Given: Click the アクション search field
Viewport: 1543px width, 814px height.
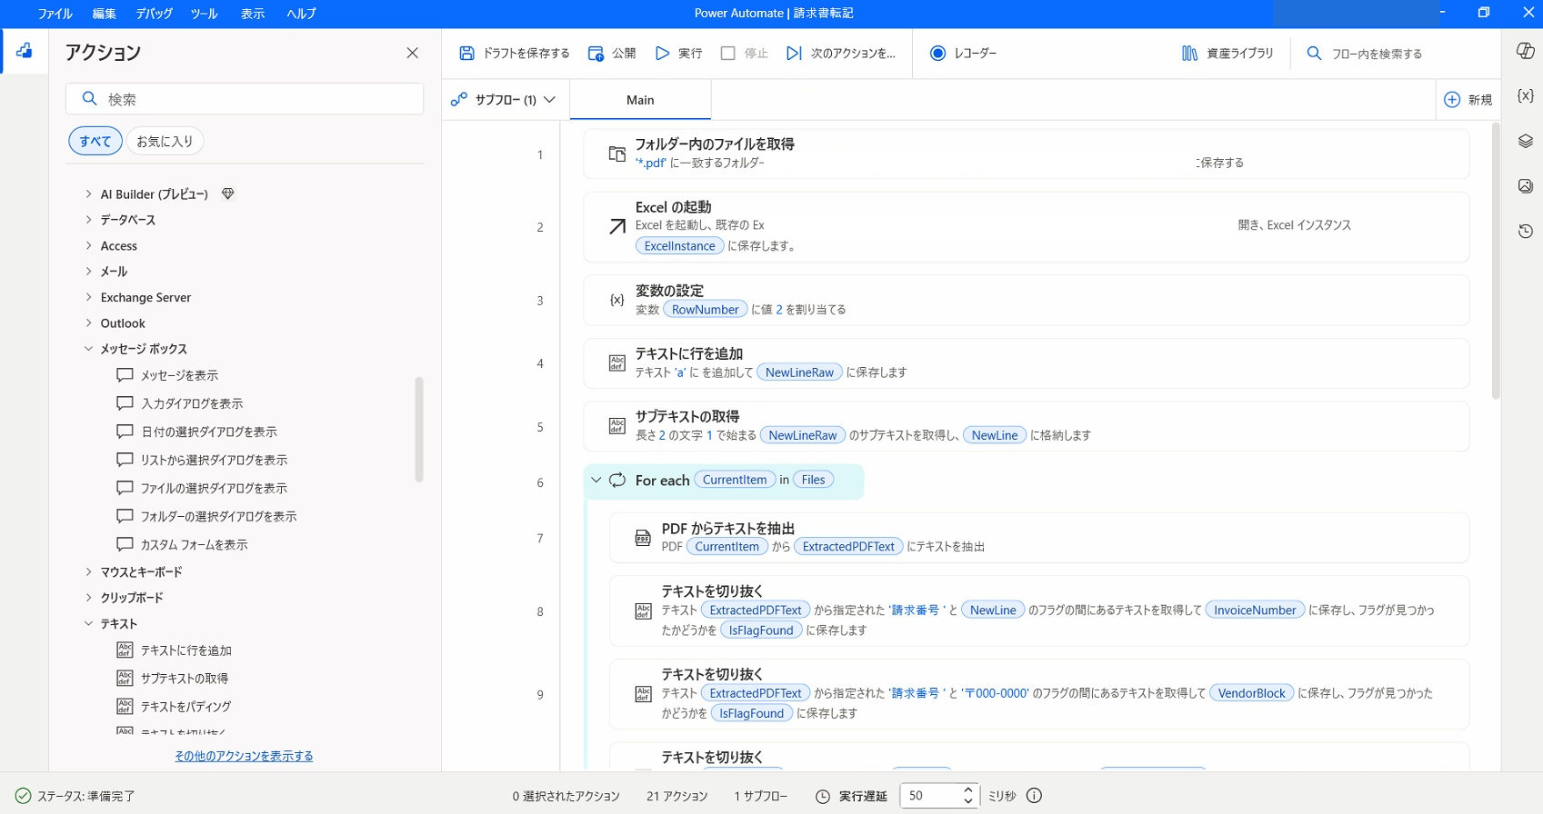Looking at the screenshot, I should [x=245, y=99].
